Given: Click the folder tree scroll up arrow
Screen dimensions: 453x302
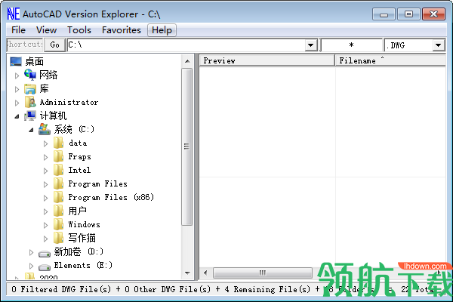Looking at the screenshot, I should (x=187, y=61).
